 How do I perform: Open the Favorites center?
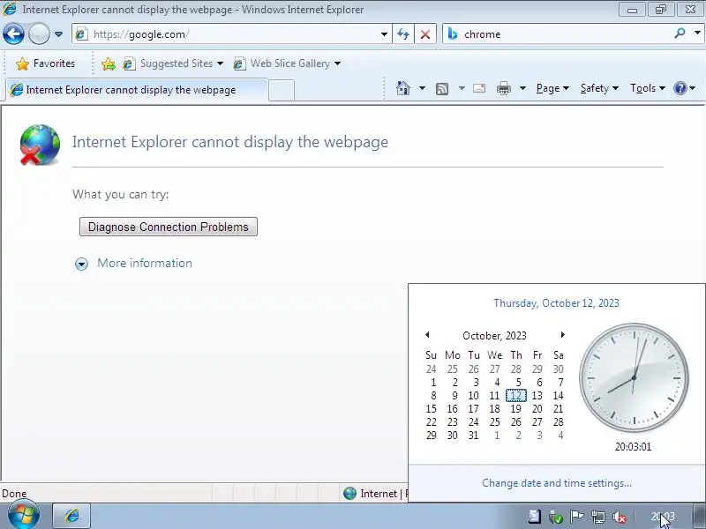pyautogui.click(x=45, y=63)
